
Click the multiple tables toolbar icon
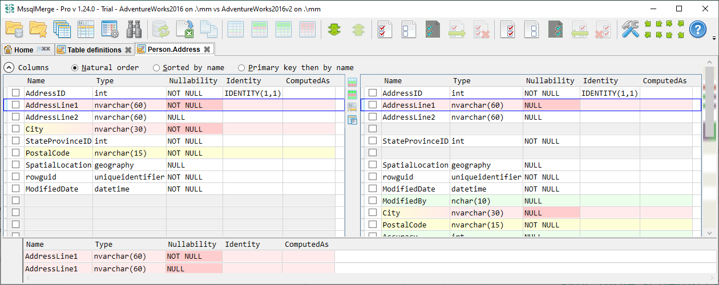(x=62, y=29)
